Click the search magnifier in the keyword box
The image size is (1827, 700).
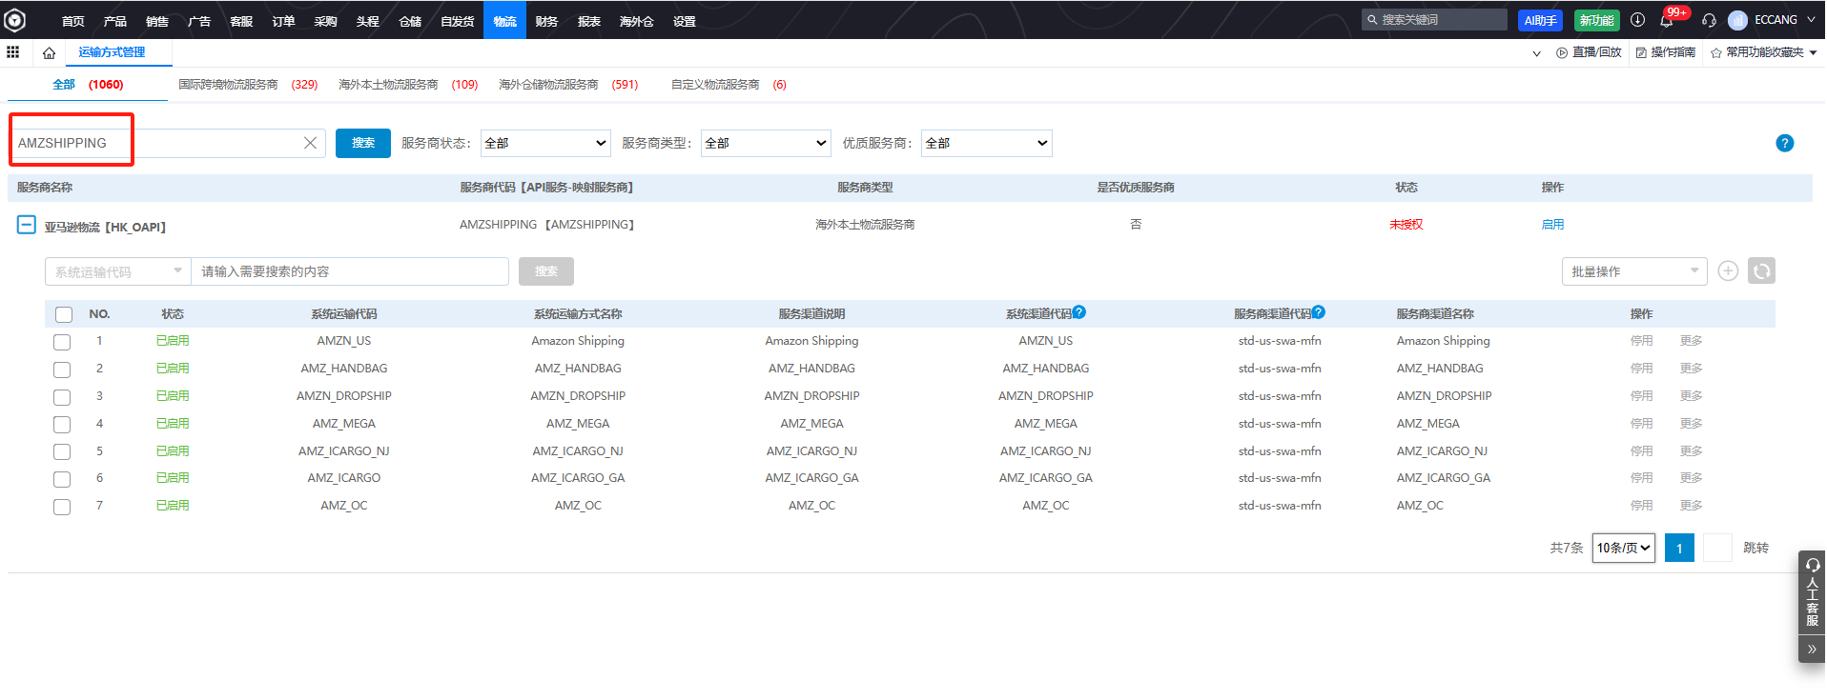pos(1372,19)
